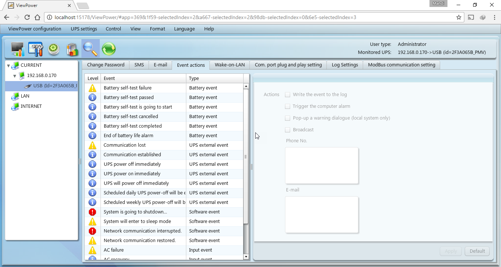Screen dimensions: 501x267
Task: Click the Default button
Action: coord(477,251)
